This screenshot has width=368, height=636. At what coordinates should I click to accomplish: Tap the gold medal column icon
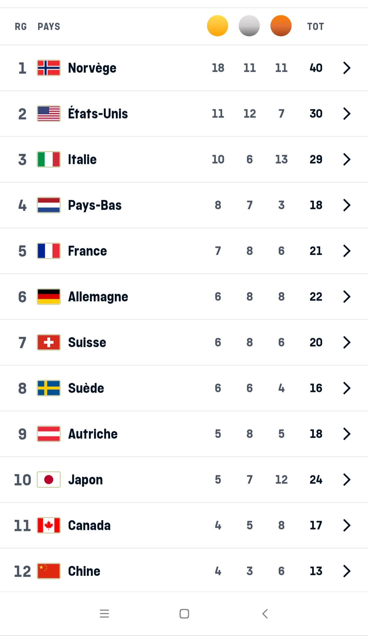click(217, 26)
